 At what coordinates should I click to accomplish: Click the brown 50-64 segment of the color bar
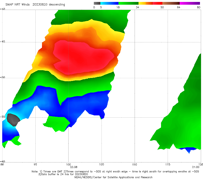pos(171,3)
